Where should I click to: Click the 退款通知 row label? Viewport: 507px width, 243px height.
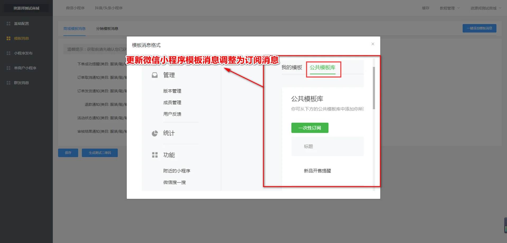[x=106, y=104]
